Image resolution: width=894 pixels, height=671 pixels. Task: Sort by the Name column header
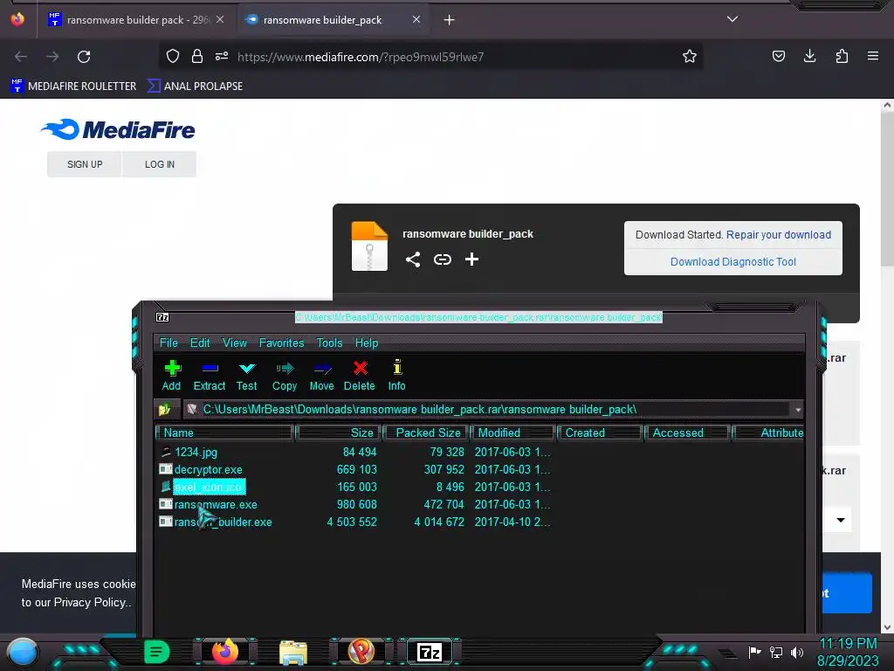[x=224, y=433]
